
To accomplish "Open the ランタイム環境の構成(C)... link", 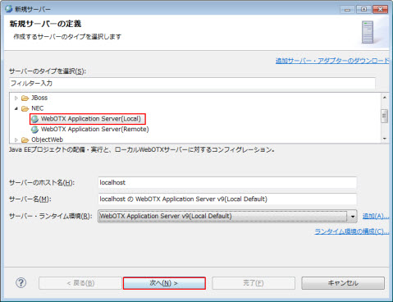I will coord(351,231).
